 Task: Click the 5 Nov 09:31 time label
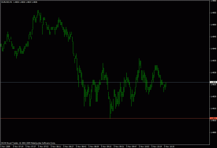click(119, 147)
